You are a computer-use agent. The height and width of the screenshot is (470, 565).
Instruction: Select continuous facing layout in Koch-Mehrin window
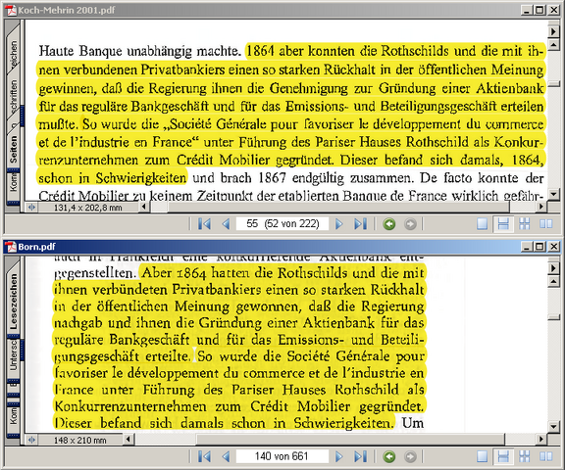tap(524, 224)
